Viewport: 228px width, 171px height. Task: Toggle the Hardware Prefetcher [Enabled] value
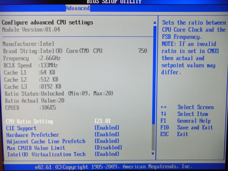(107, 135)
